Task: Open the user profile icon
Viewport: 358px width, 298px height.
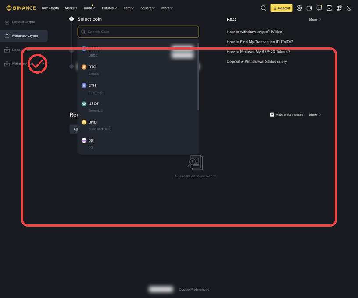Action: 299,8
